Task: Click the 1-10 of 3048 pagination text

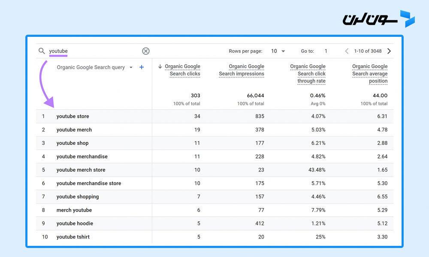Action: 368,51
